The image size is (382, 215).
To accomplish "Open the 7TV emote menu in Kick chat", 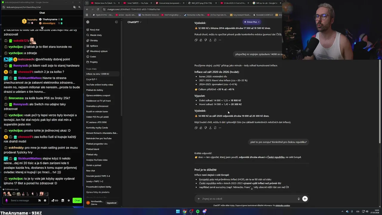I will [x=39, y=200].
